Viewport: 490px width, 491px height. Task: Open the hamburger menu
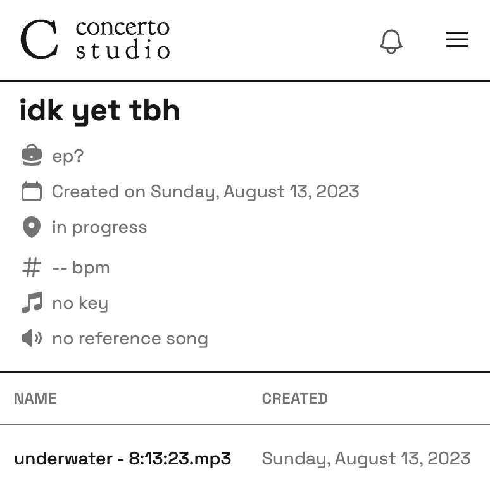[x=457, y=39]
